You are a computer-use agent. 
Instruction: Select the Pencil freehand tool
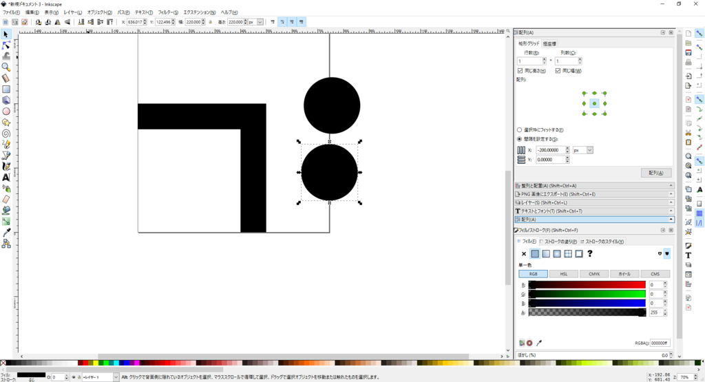click(x=6, y=145)
